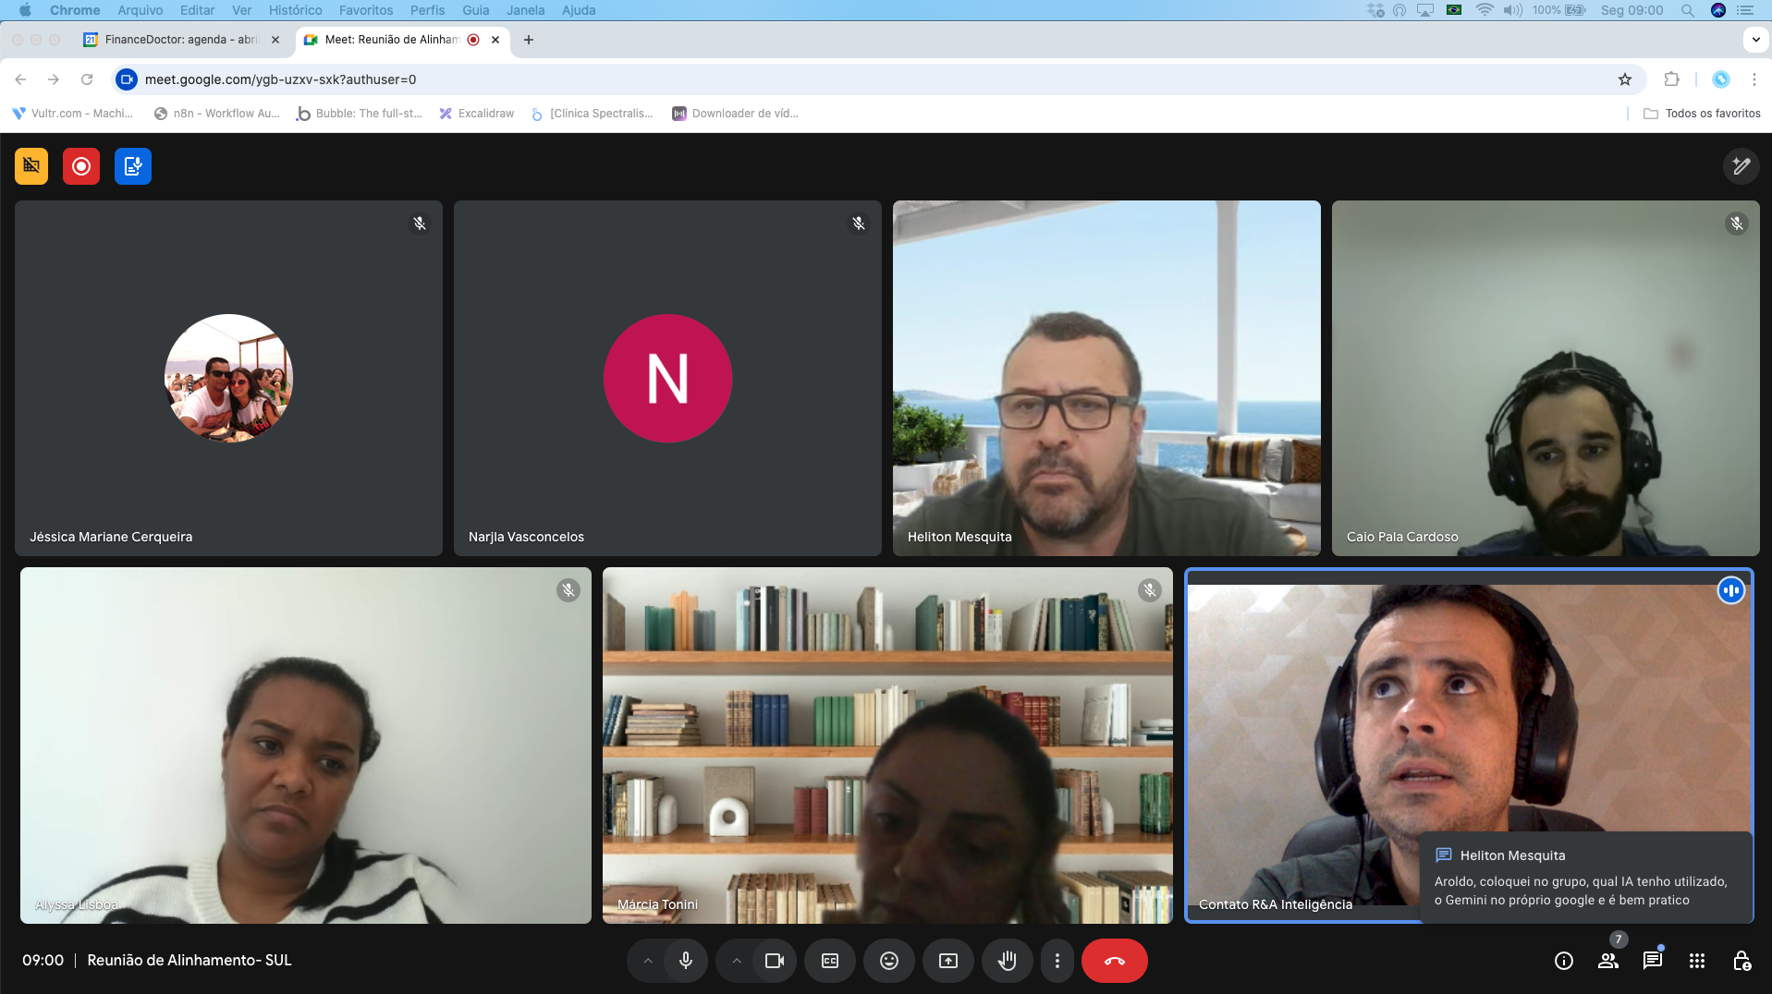This screenshot has width=1772, height=994.
Task: Click the red record button icon
Action: pos(81,166)
